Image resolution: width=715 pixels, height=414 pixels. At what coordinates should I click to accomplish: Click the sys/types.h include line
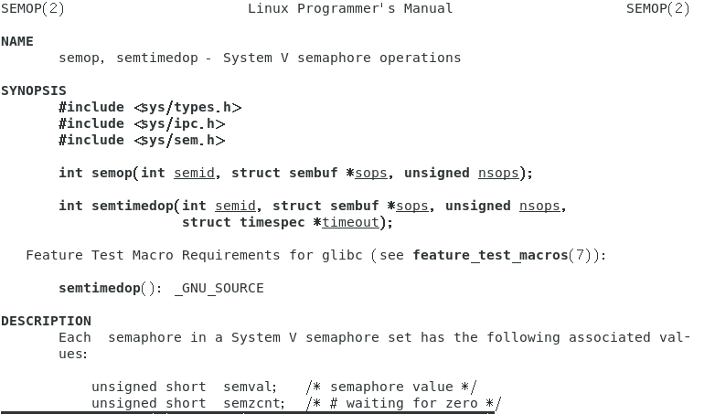tap(150, 107)
